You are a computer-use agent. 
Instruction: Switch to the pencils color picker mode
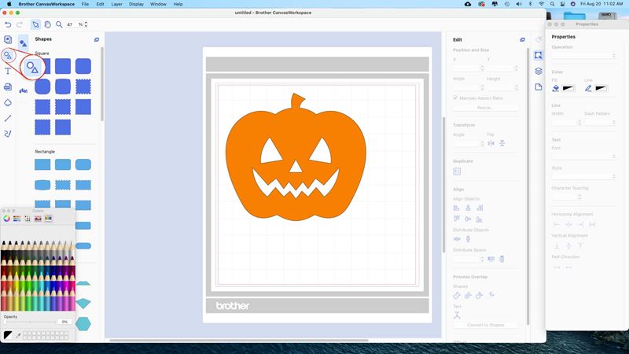(48, 218)
